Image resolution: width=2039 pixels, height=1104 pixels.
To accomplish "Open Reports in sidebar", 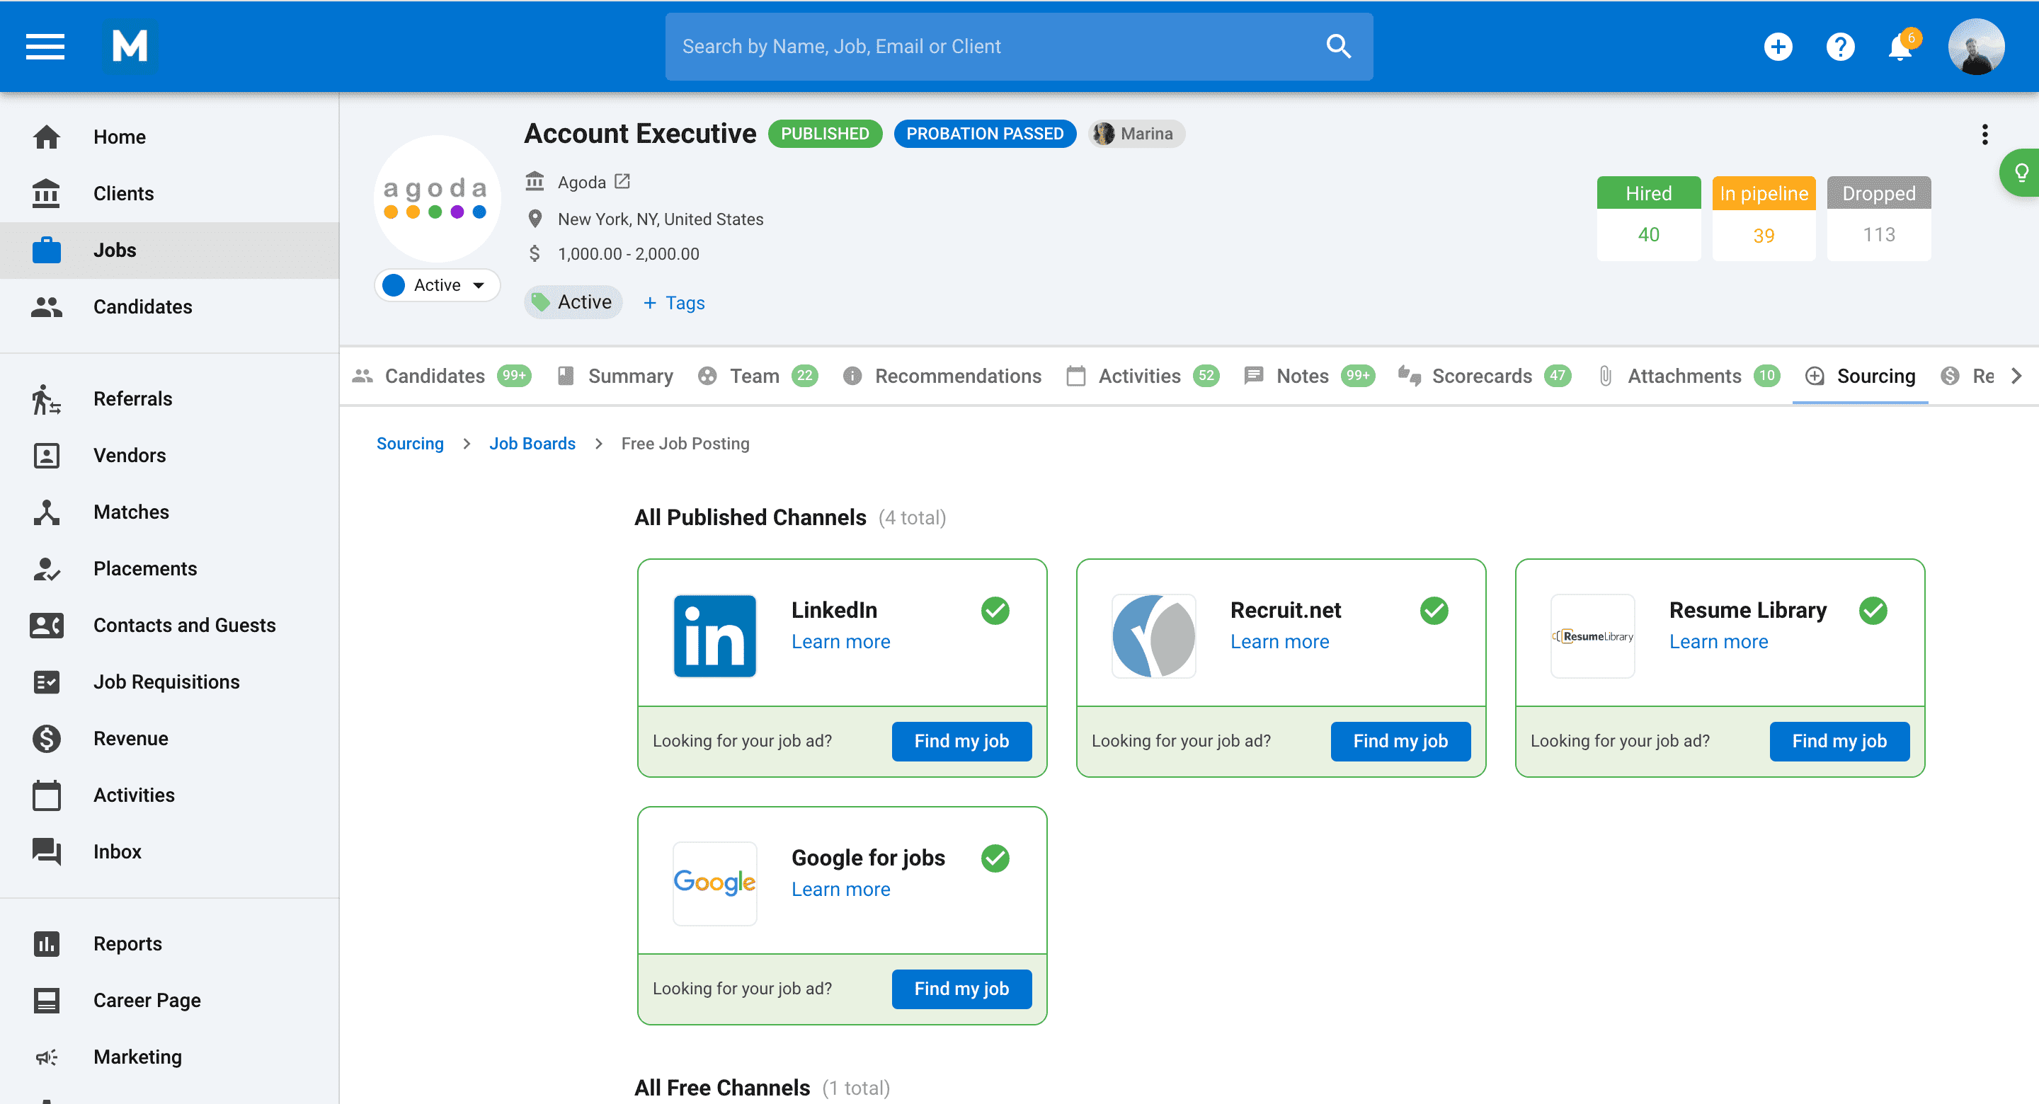I will click(x=169, y=944).
